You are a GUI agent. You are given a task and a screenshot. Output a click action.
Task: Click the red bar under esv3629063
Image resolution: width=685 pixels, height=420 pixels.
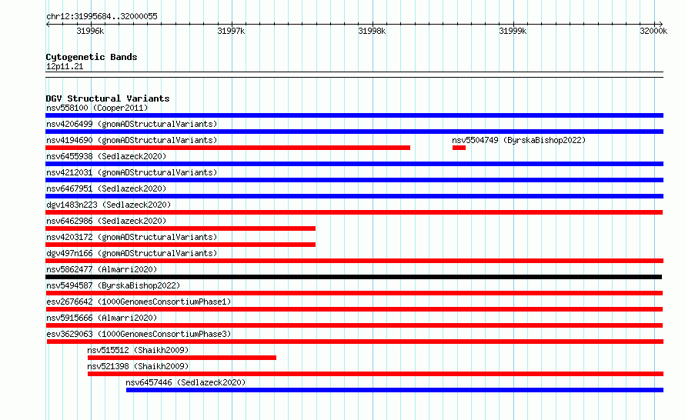[x=355, y=342]
